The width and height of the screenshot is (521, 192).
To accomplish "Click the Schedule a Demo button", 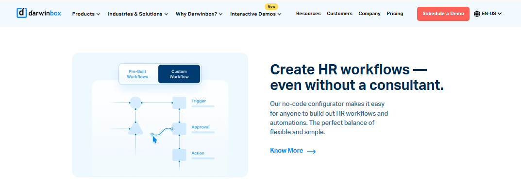I will 443,14.
